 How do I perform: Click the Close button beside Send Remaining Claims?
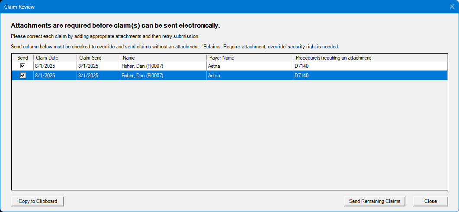click(430, 201)
